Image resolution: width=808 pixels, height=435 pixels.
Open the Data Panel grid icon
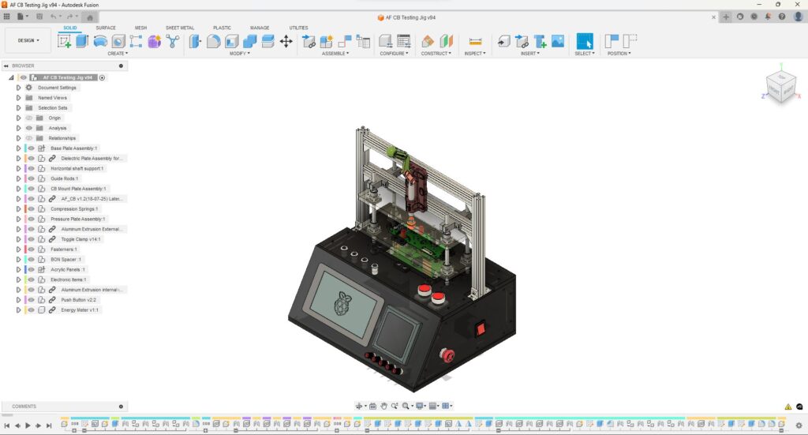pos(6,17)
